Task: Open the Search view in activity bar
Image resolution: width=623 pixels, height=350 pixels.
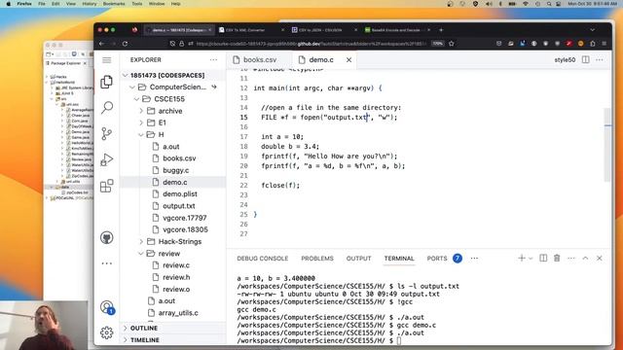Action: [106, 108]
